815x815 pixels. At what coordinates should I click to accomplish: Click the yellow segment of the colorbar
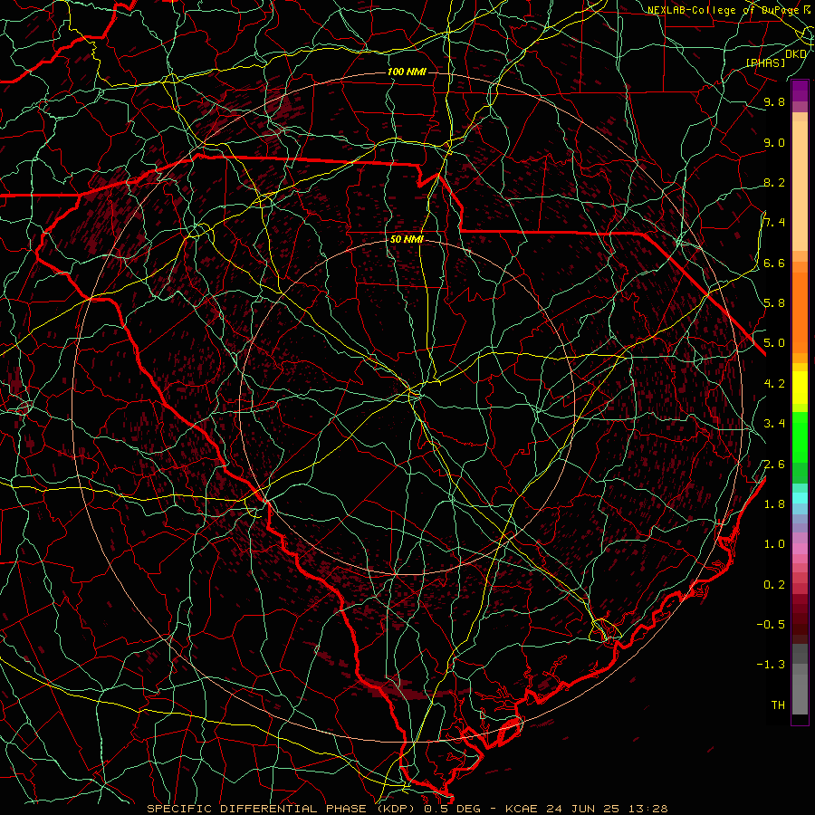[800, 388]
